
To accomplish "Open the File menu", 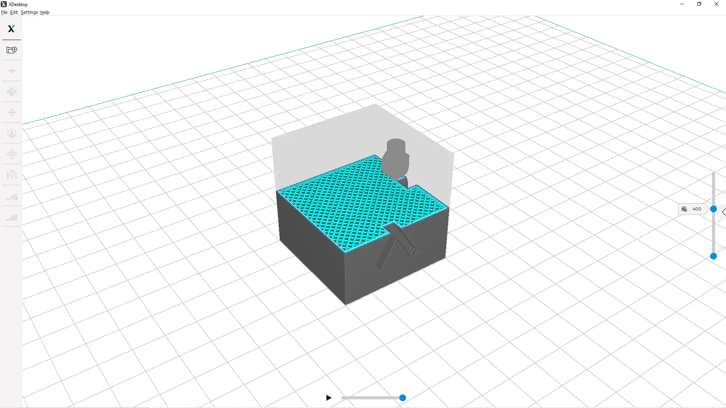I will point(4,12).
